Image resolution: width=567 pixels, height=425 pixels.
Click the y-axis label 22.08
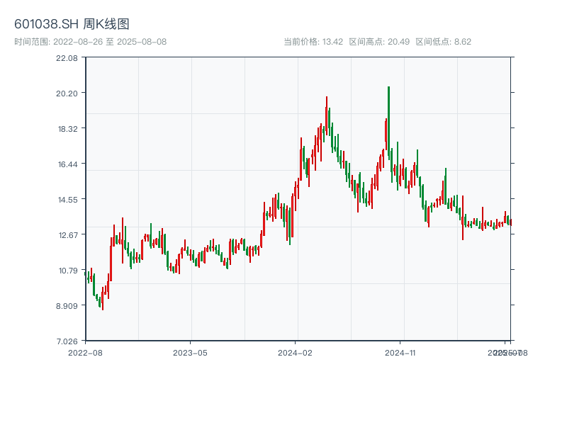pos(67,58)
